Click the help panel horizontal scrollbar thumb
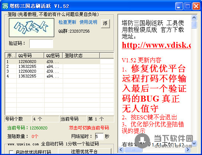The width and height of the screenshot is (202, 155). tap(133, 149)
